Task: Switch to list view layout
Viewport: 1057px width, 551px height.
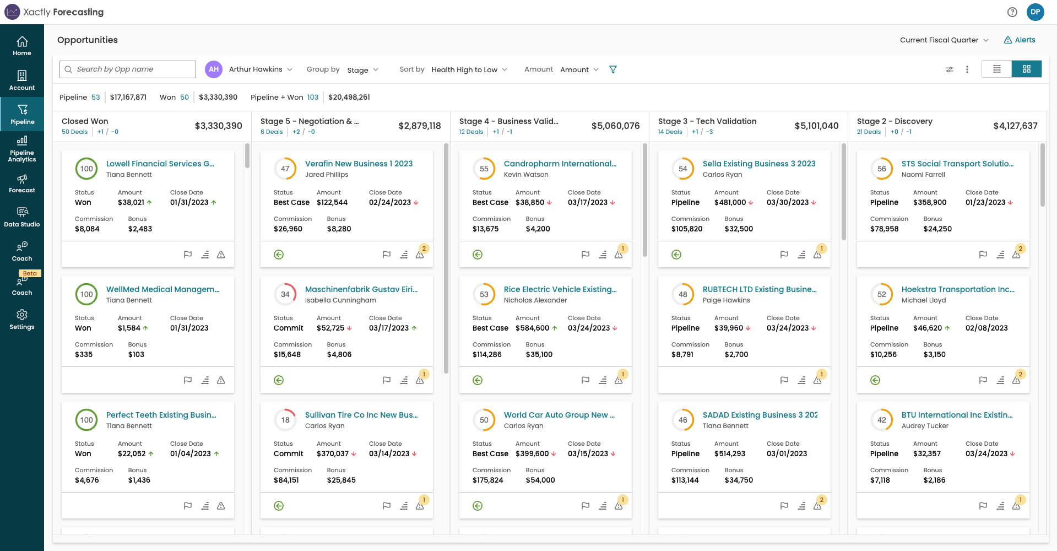Action: click(x=996, y=69)
